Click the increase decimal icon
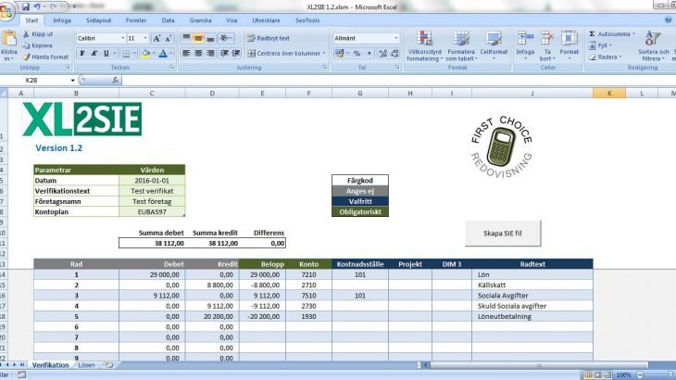The width and height of the screenshot is (676, 380). click(x=382, y=54)
